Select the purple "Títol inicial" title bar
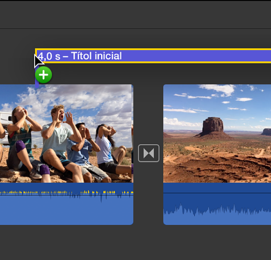The height and width of the screenshot is (260, 271). 153,56
